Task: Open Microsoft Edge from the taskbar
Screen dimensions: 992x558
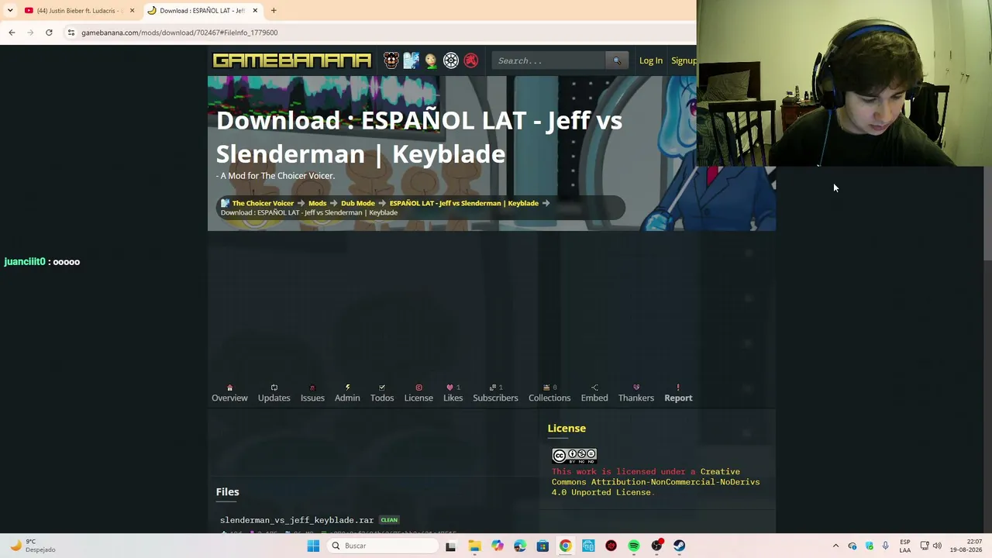Action: pos(519,546)
